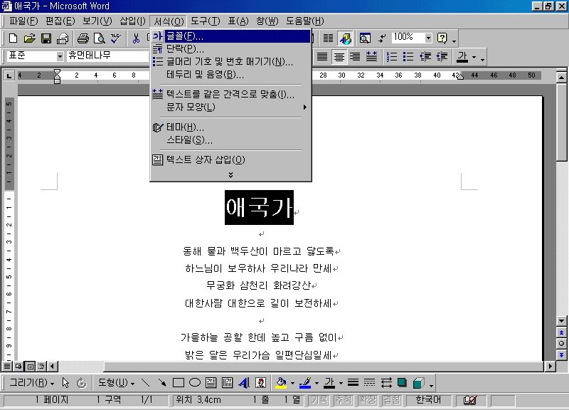Save the document with diskette icon
The width and height of the screenshot is (569, 410).
coord(46,38)
